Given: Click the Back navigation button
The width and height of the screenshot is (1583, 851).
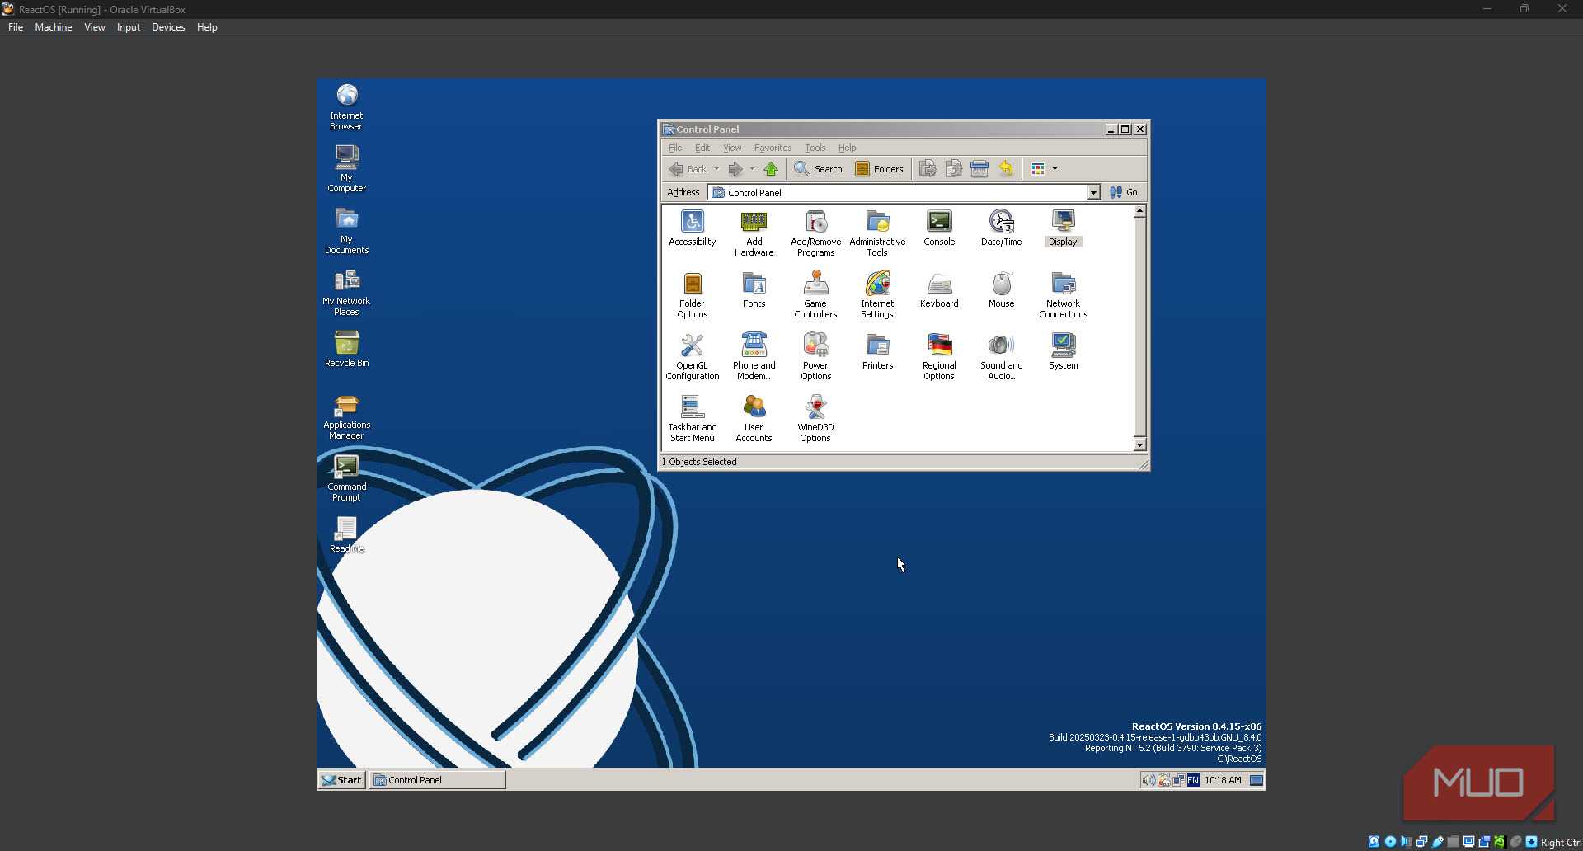Looking at the screenshot, I should 688,169.
